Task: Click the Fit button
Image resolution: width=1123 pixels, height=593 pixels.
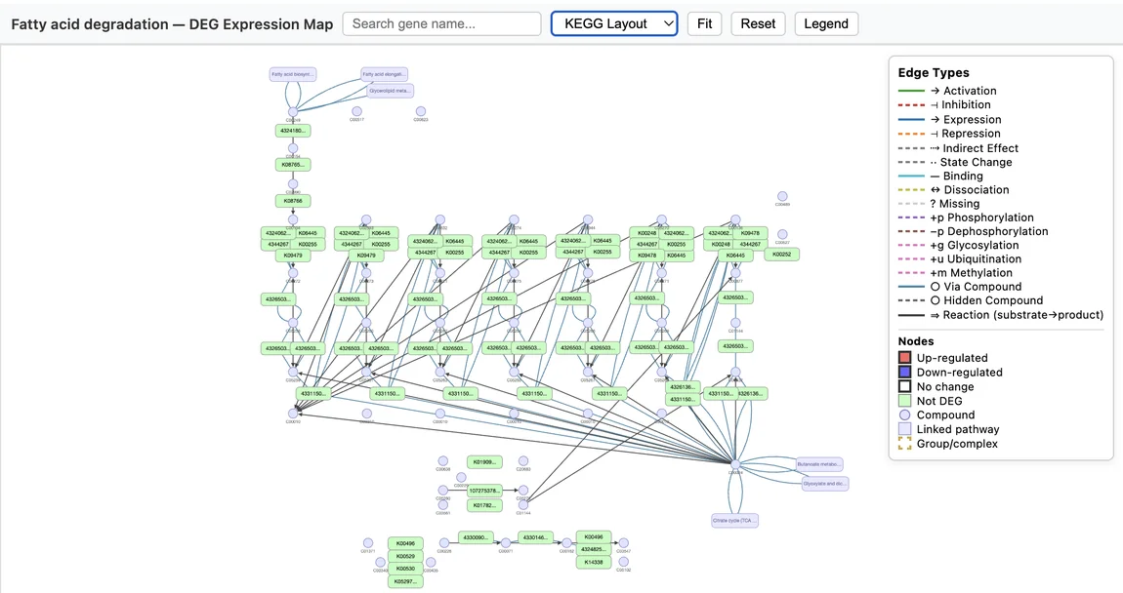Action: click(705, 23)
